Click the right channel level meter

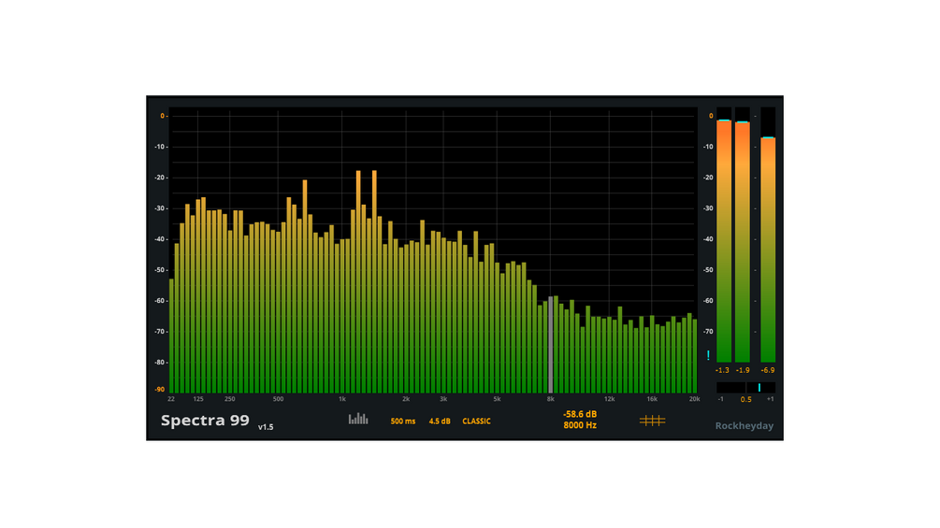click(x=742, y=235)
